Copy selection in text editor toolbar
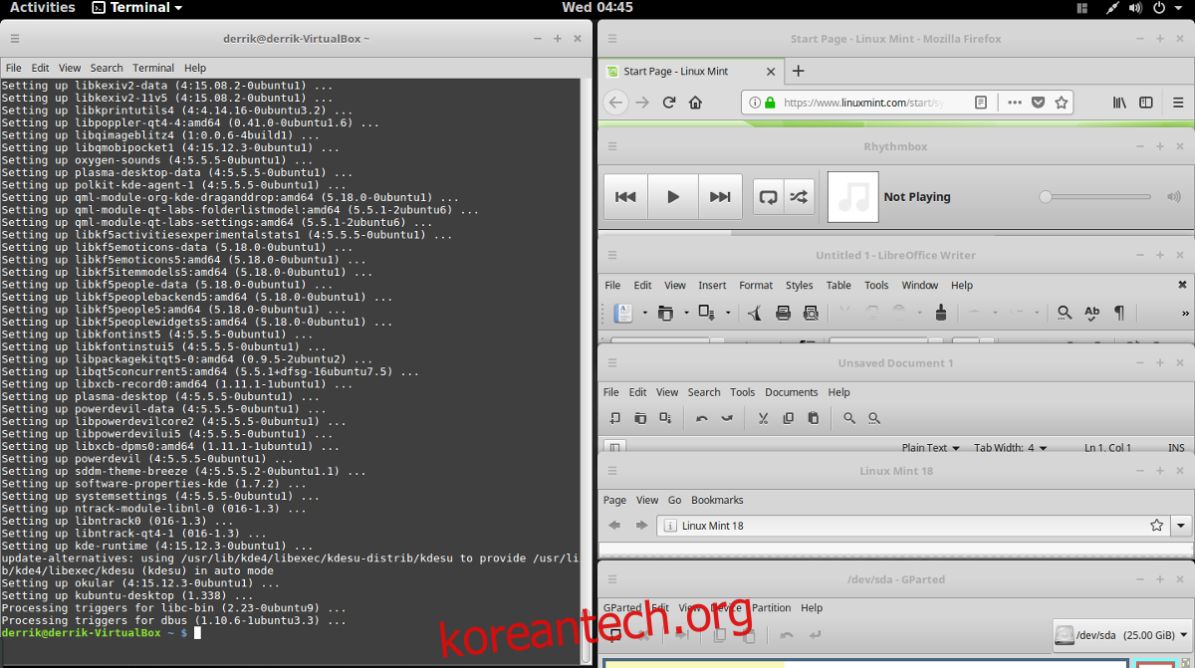Screen dimensions: 1195x668 pos(788,418)
